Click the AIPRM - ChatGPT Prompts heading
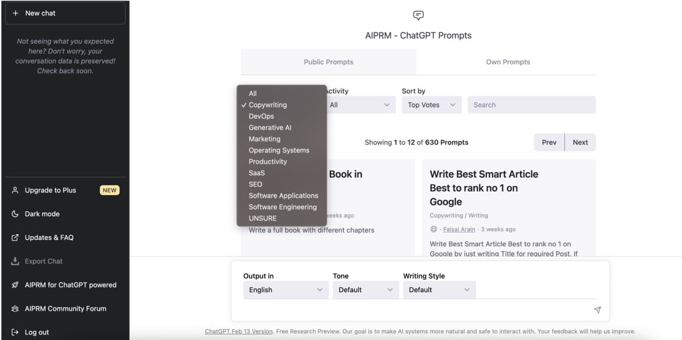 [x=418, y=35]
